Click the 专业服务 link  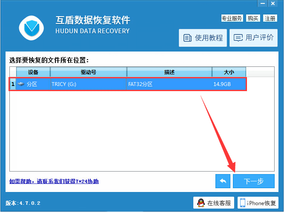232,18
